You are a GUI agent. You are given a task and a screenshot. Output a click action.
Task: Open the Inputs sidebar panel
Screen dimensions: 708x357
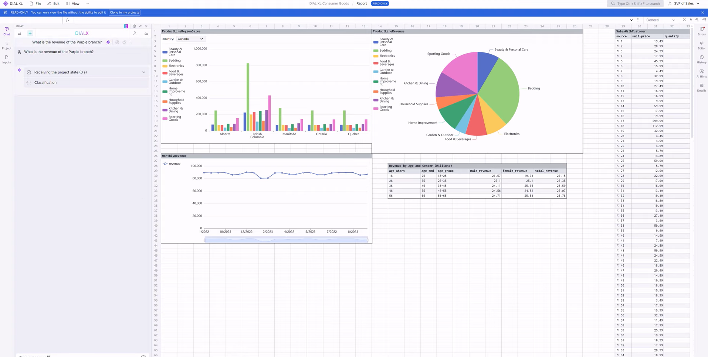click(7, 59)
